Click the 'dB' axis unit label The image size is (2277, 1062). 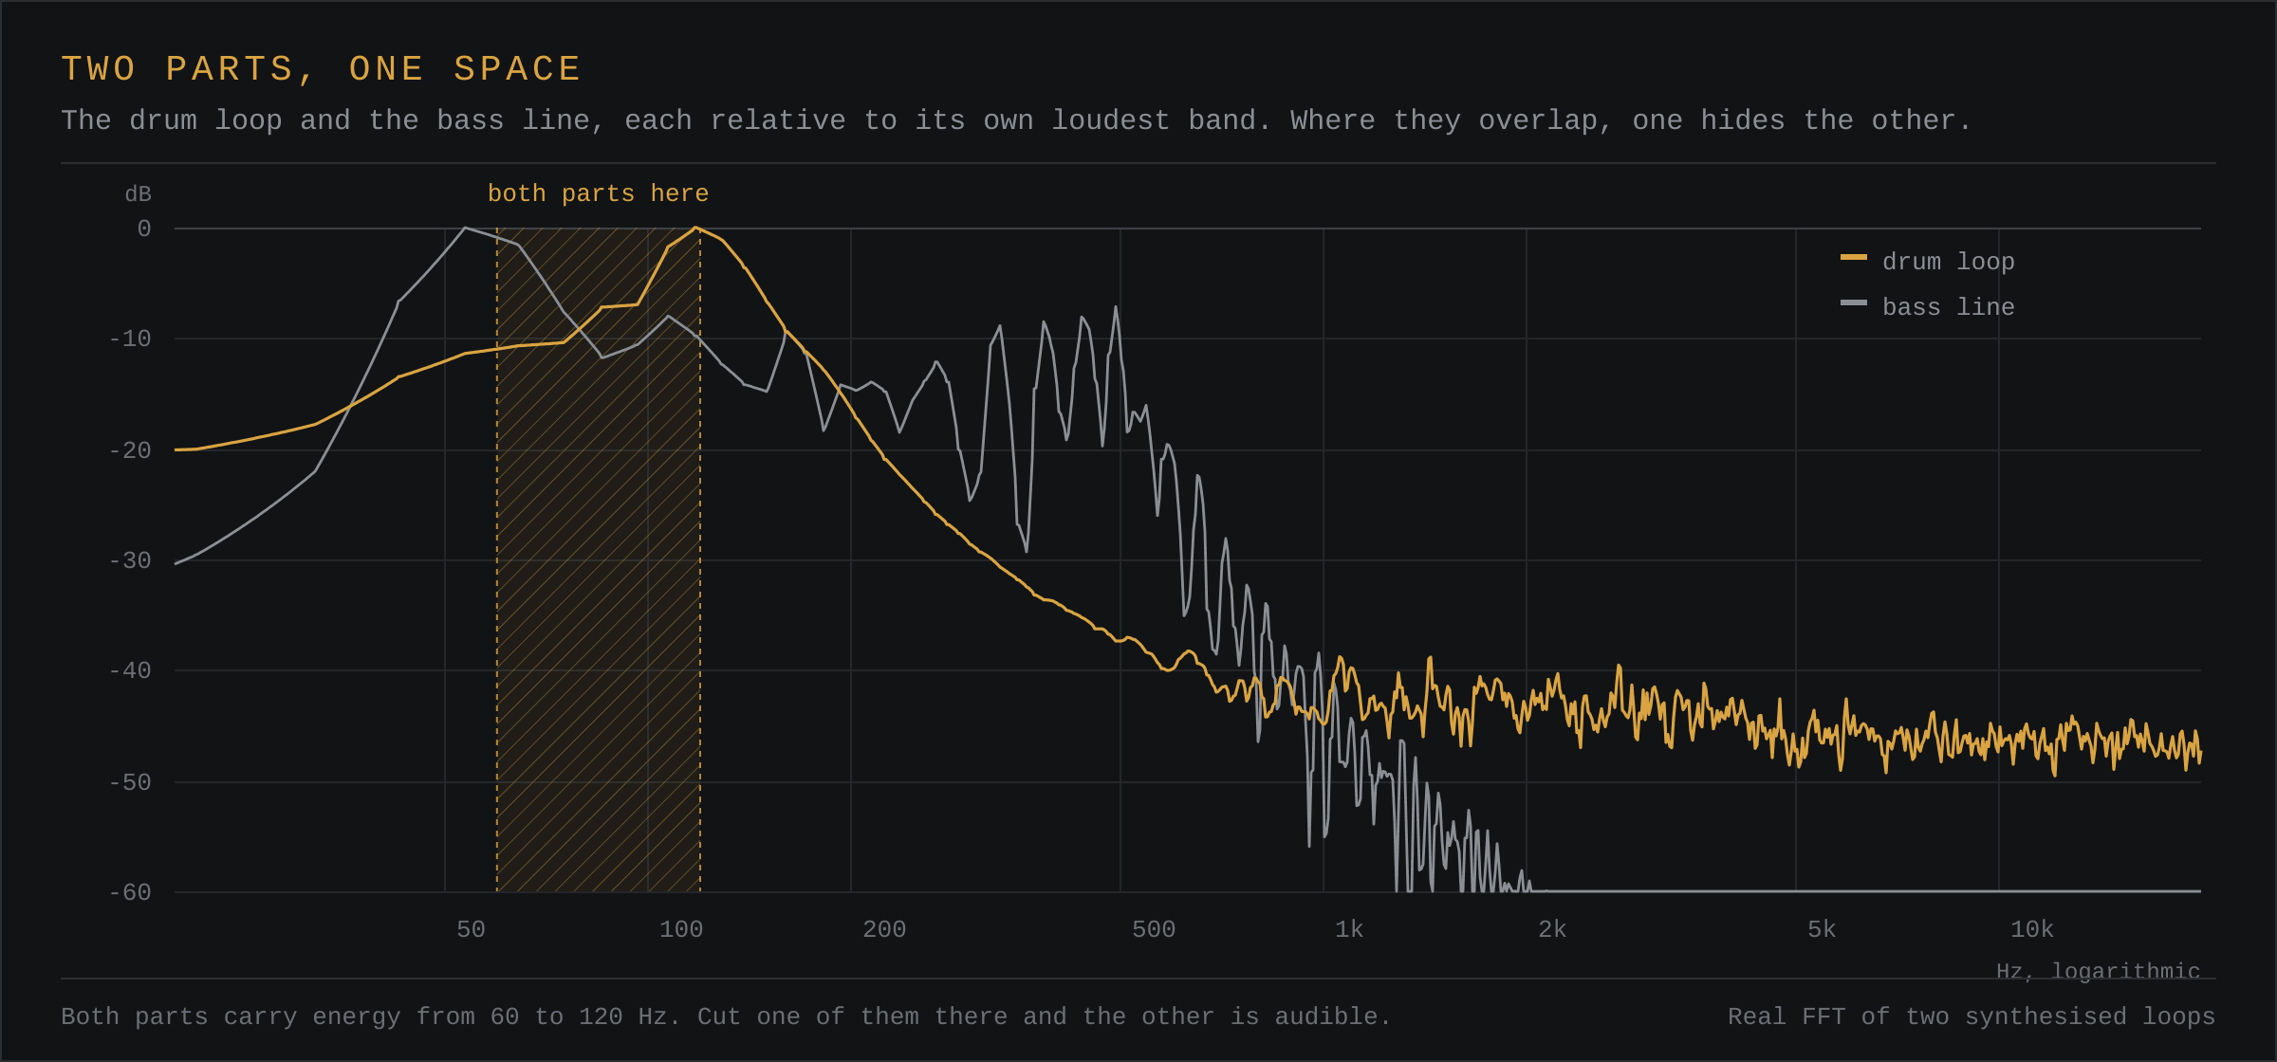coord(139,194)
